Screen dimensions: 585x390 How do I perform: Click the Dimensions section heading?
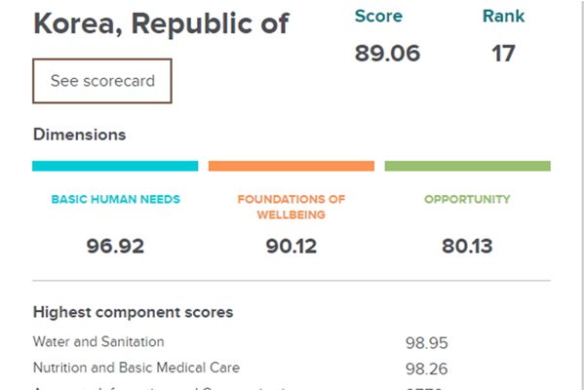click(x=79, y=135)
